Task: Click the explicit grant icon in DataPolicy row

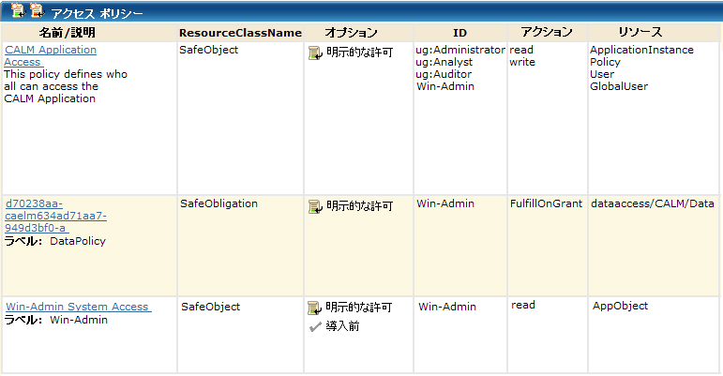Action: click(x=315, y=206)
